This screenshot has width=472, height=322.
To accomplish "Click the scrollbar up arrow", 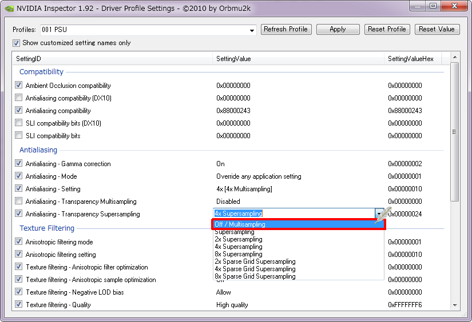I will tap(454, 57).
